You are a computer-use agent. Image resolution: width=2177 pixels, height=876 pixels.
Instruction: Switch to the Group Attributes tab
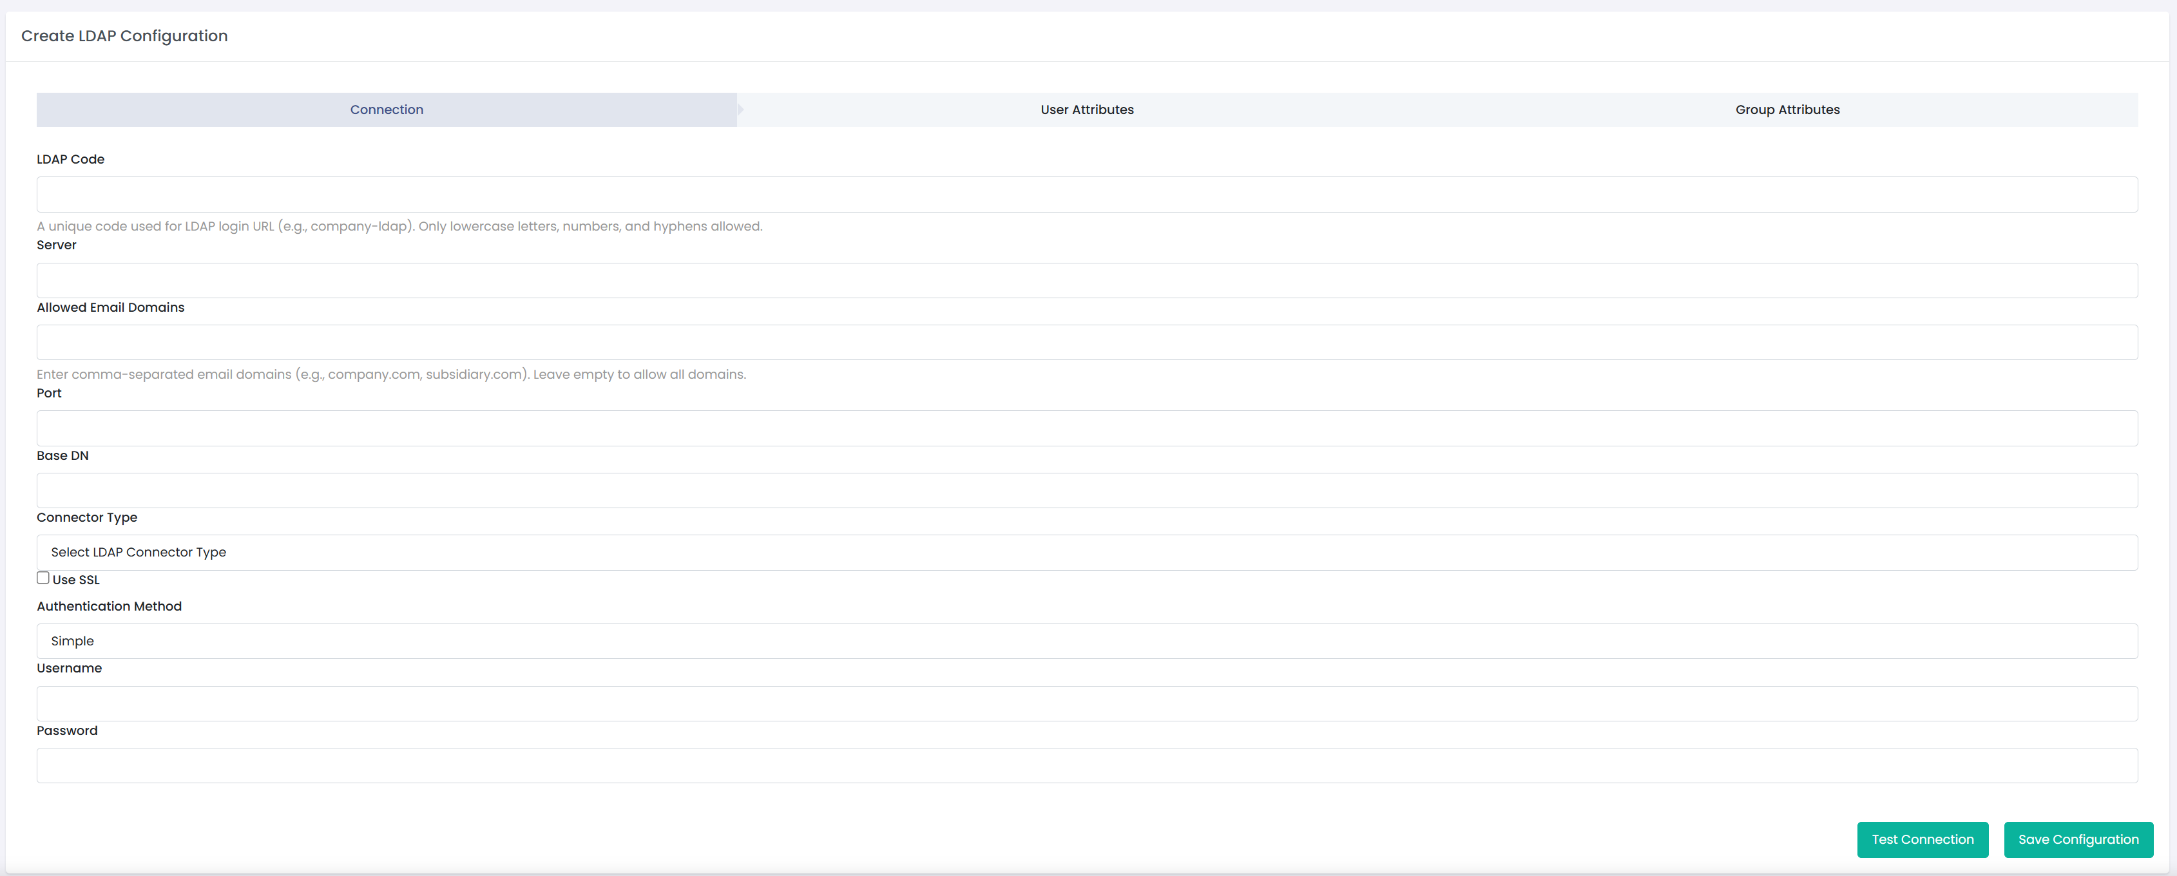(x=1787, y=110)
